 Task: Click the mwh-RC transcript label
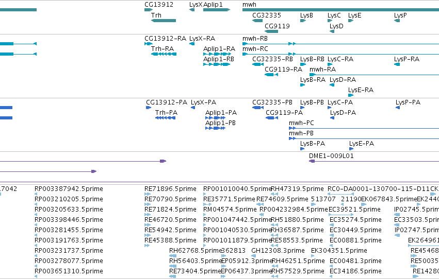(255, 49)
